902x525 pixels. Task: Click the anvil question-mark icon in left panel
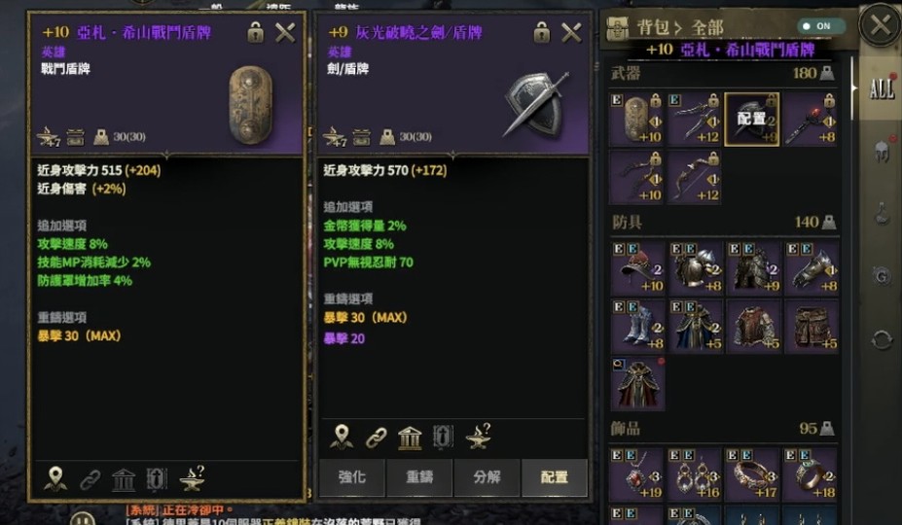pyautogui.click(x=192, y=478)
